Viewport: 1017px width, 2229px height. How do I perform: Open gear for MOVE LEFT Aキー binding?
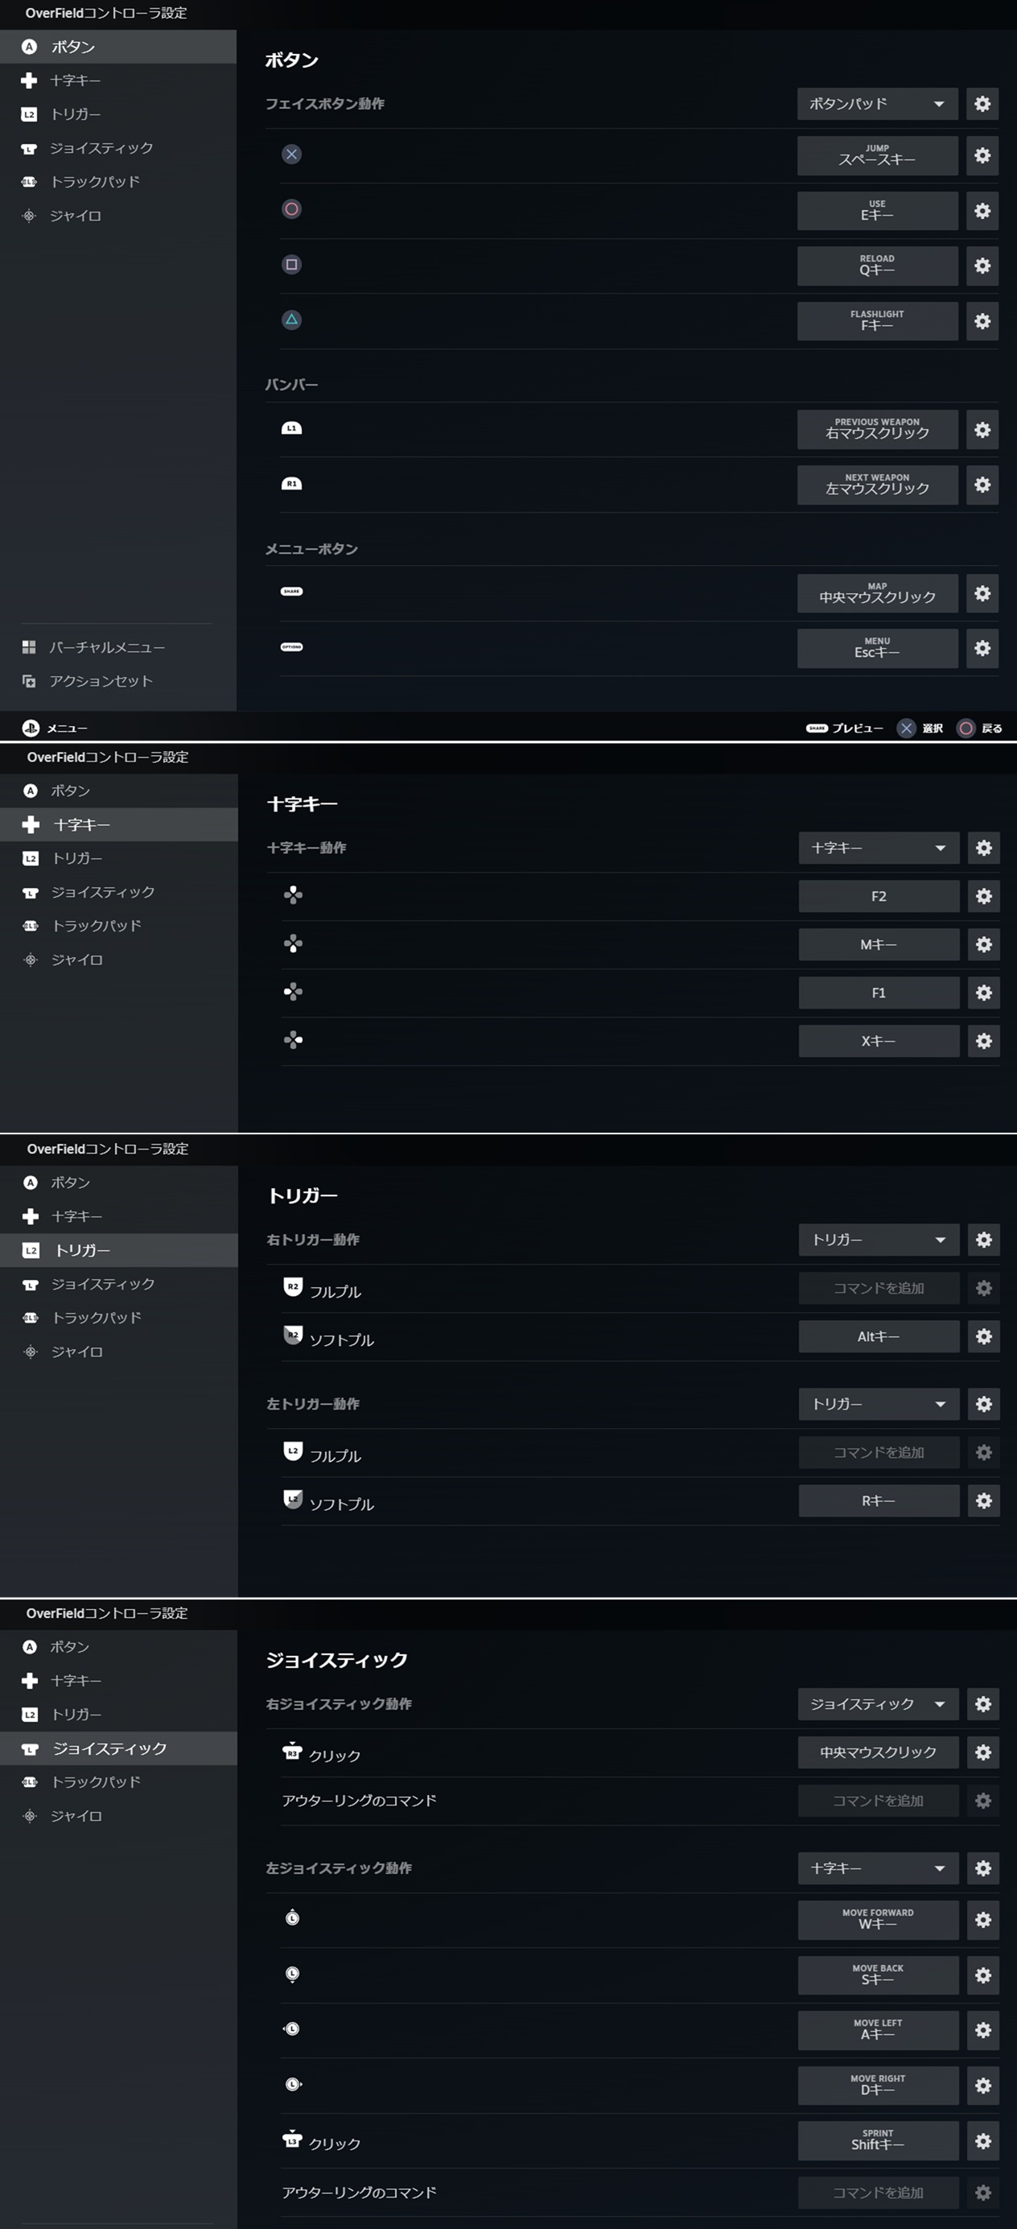tap(982, 2030)
